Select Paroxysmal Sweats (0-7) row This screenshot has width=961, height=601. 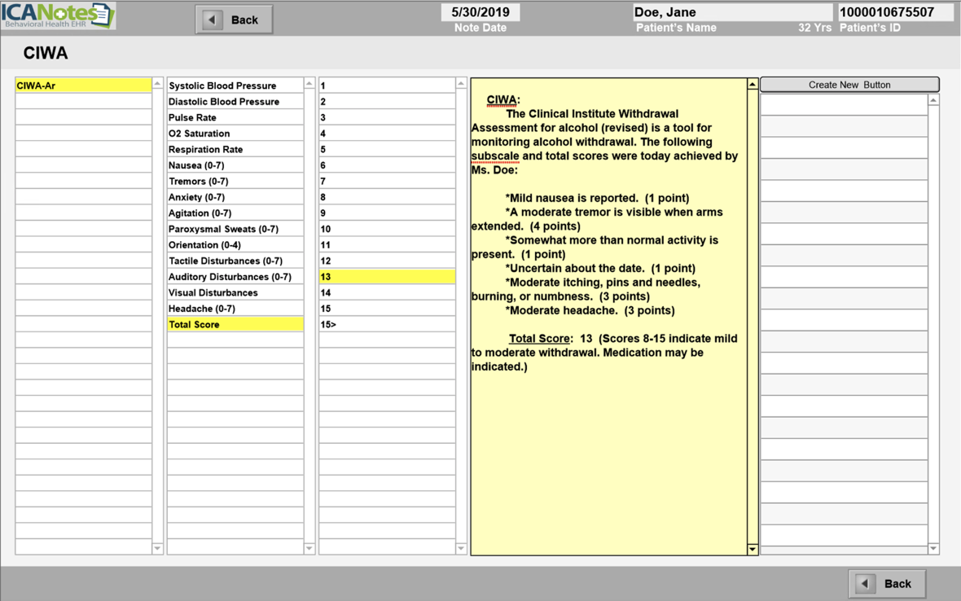[x=235, y=229]
